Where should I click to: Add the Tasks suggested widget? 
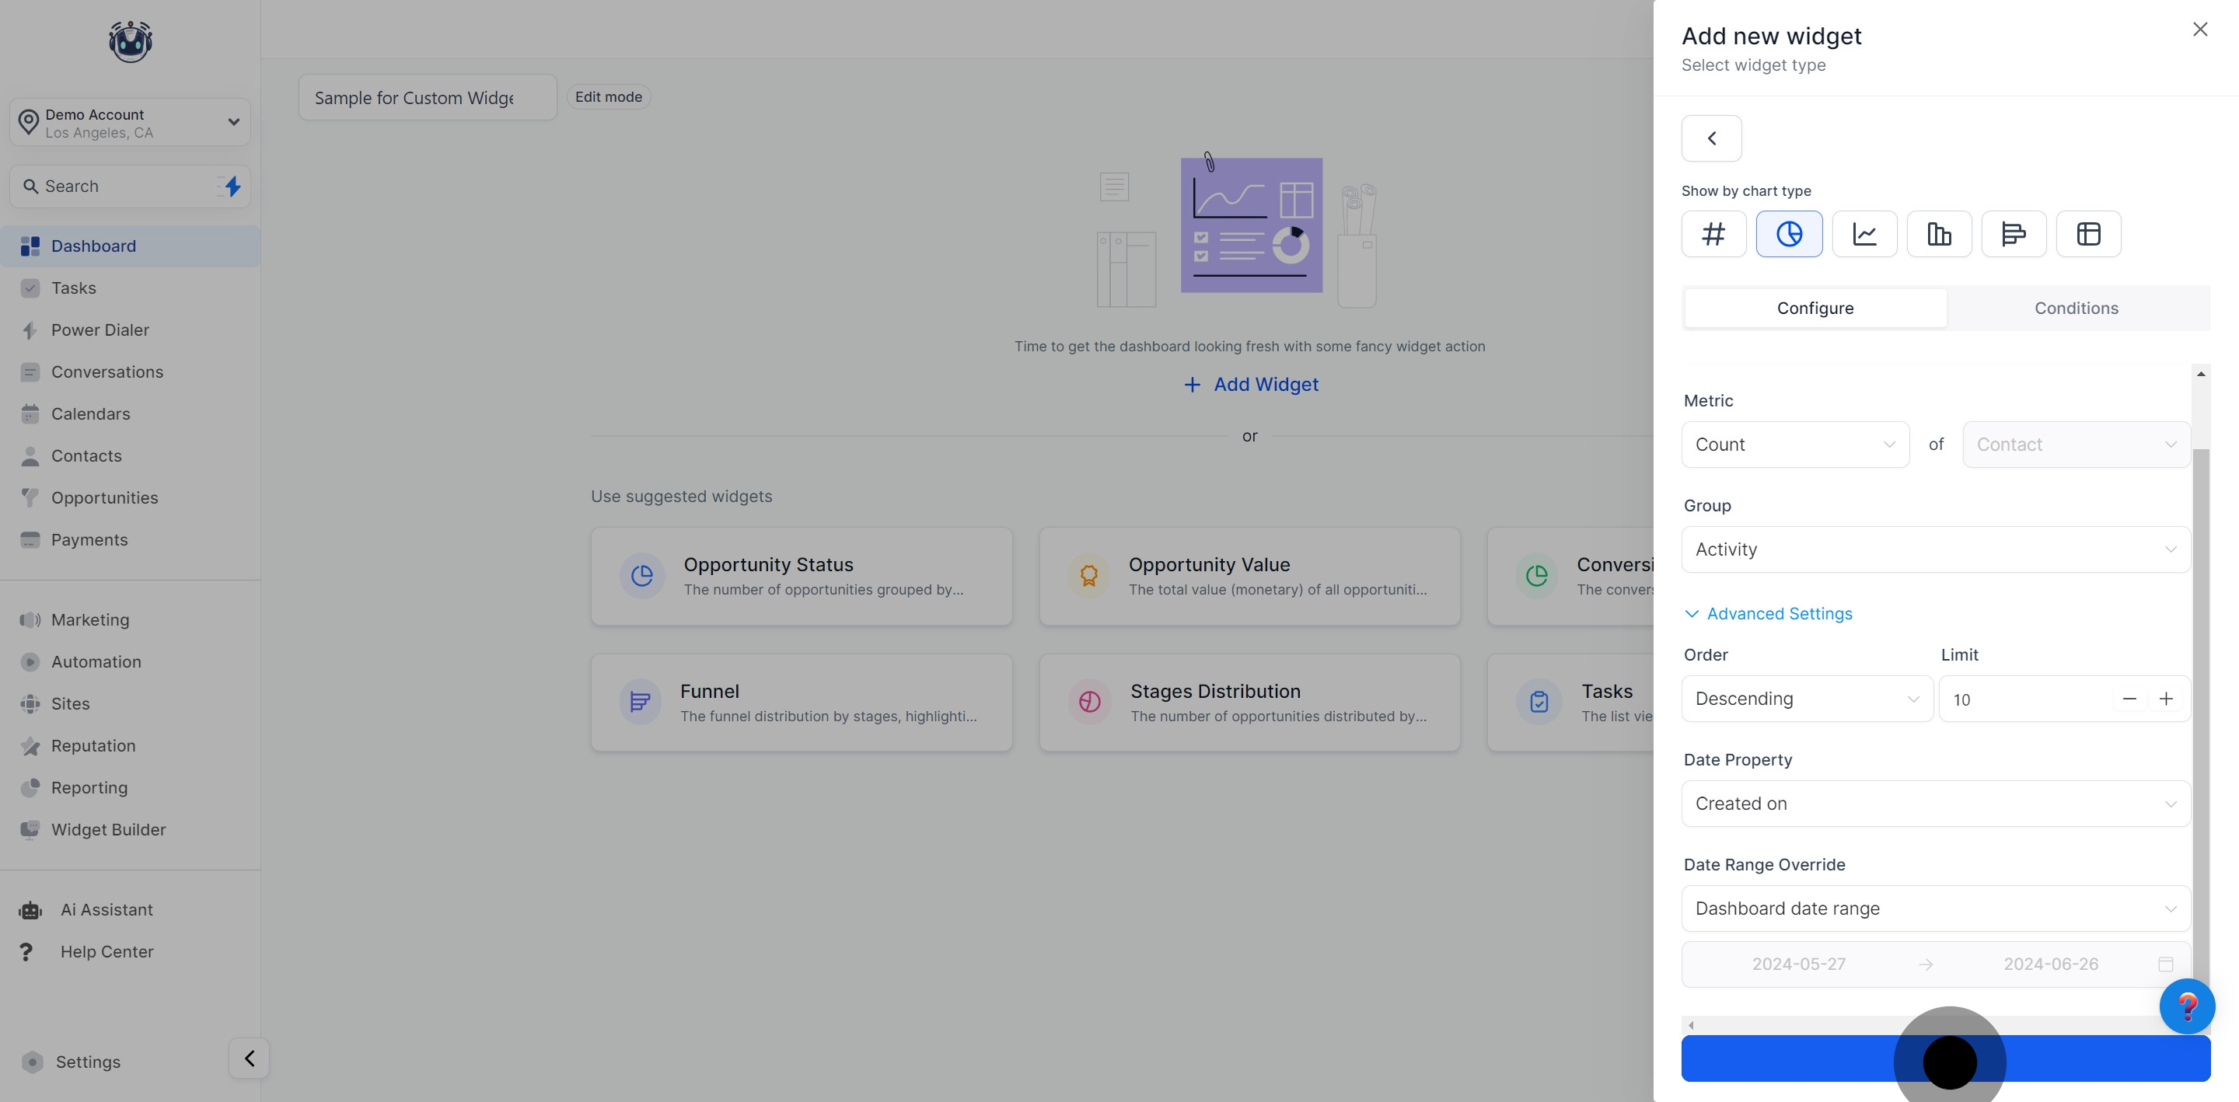tap(1570, 703)
